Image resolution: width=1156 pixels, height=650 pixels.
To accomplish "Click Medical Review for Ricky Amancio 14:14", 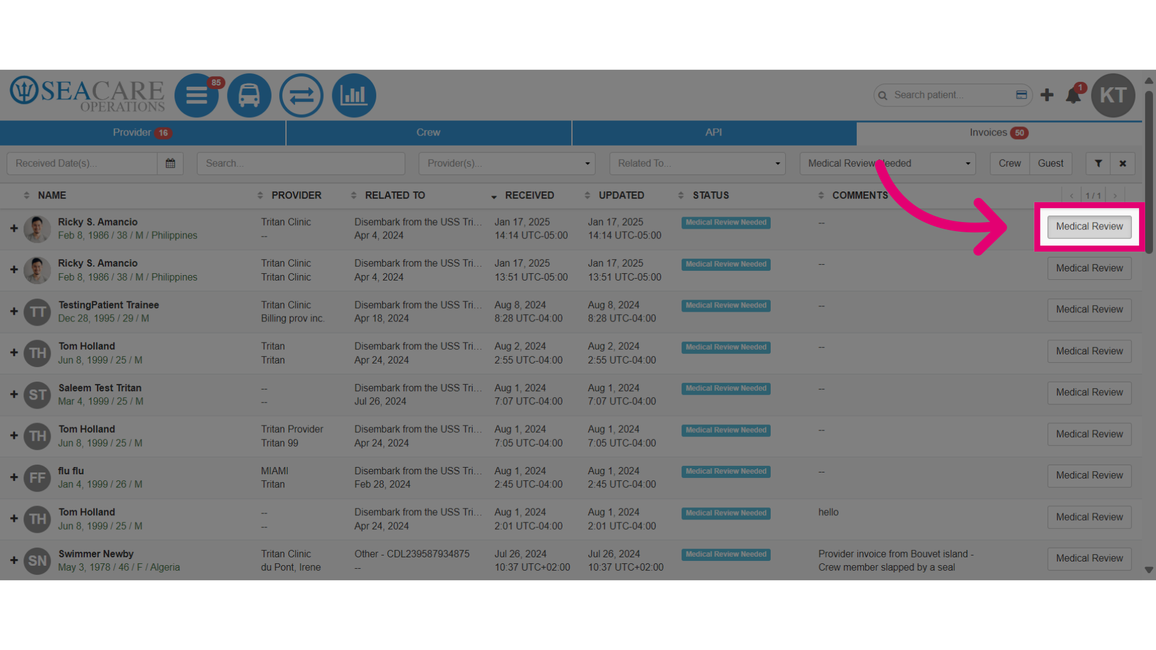I will (1089, 227).
